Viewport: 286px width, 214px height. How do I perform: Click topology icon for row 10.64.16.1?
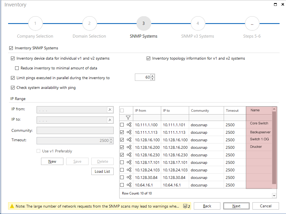[x=129, y=185]
